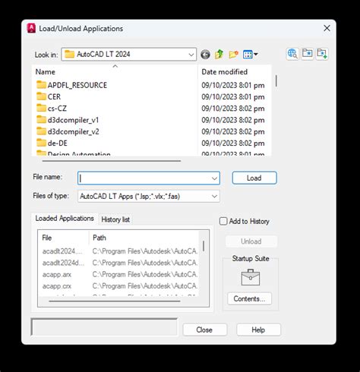This screenshot has width=360, height=372.
Task: Click the Back navigation icon
Action: click(205, 55)
